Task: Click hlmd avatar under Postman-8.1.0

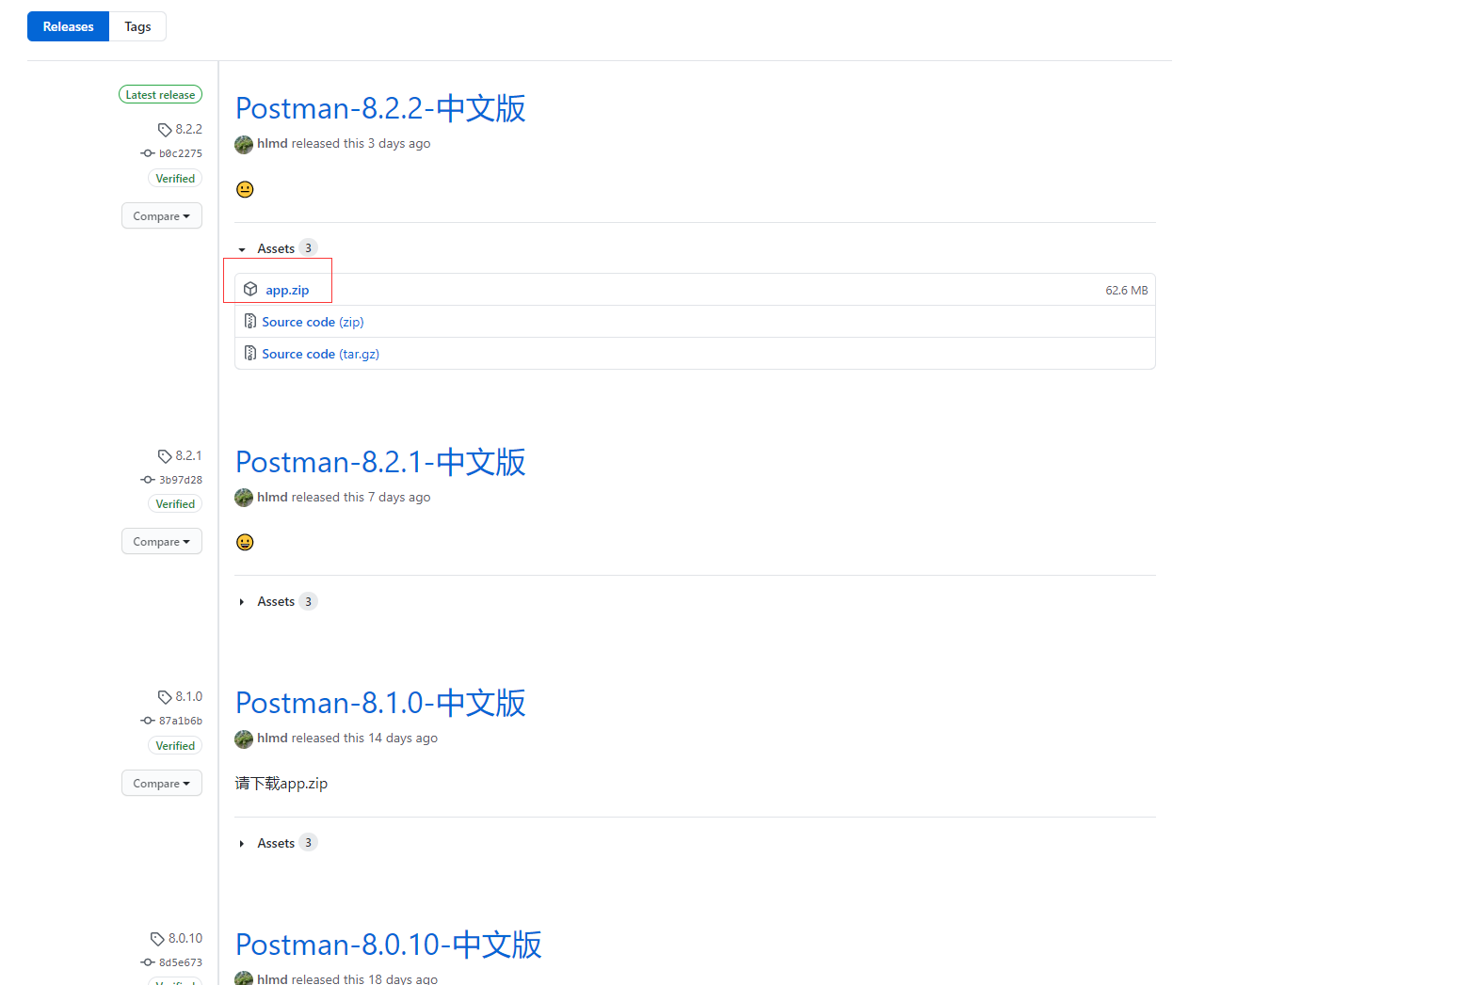Action: coord(244,739)
